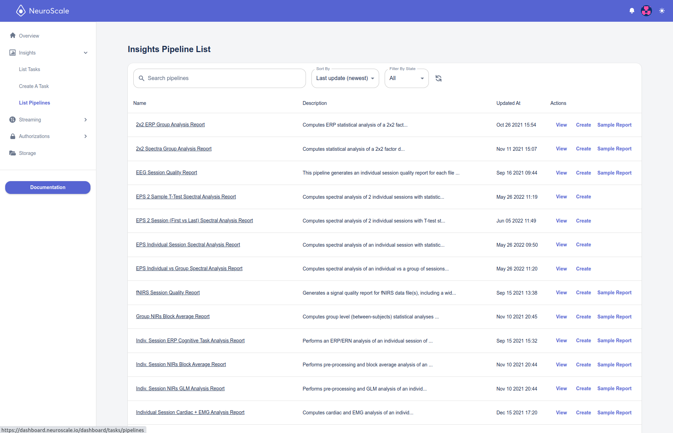Create task from EEG Session Quality Report

(x=584, y=173)
